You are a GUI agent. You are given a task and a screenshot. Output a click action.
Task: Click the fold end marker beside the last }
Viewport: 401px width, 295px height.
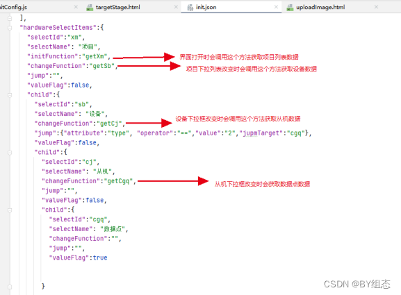tap(10, 287)
